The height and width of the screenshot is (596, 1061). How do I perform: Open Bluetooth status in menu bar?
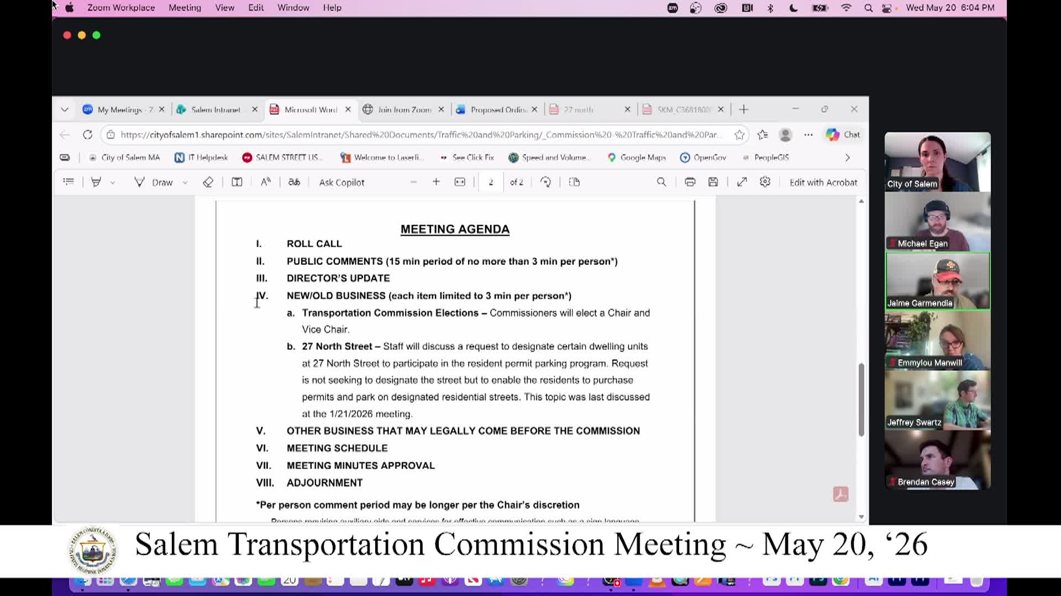[770, 8]
